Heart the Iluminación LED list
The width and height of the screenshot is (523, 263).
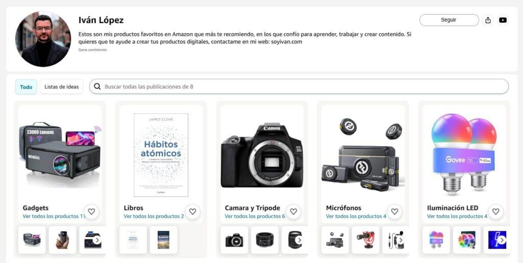coord(495,211)
